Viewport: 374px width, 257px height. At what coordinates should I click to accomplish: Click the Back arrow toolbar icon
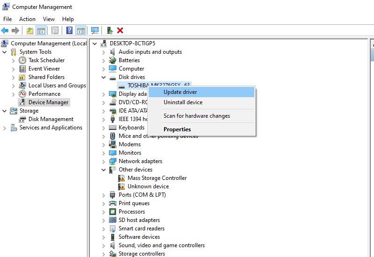point(5,30)
